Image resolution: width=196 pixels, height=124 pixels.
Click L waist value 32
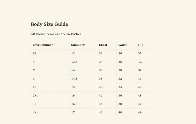coord(120,79)
